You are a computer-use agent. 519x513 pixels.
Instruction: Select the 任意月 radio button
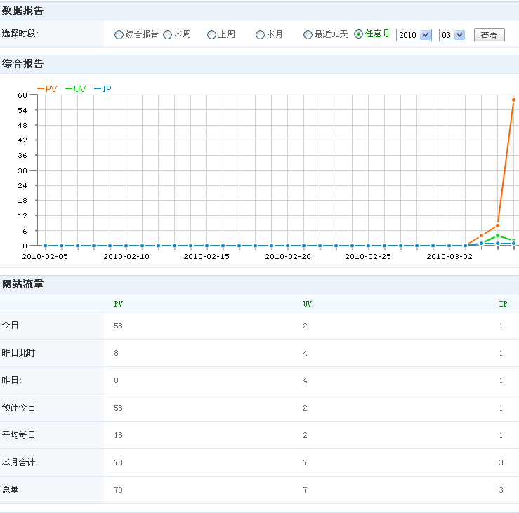coord(358,34)
